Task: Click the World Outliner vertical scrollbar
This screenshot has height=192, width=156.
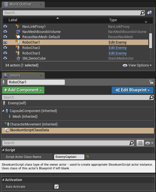Action: click(151, 41)
